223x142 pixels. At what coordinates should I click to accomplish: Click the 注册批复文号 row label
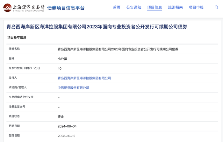click(x=17, y=107)
